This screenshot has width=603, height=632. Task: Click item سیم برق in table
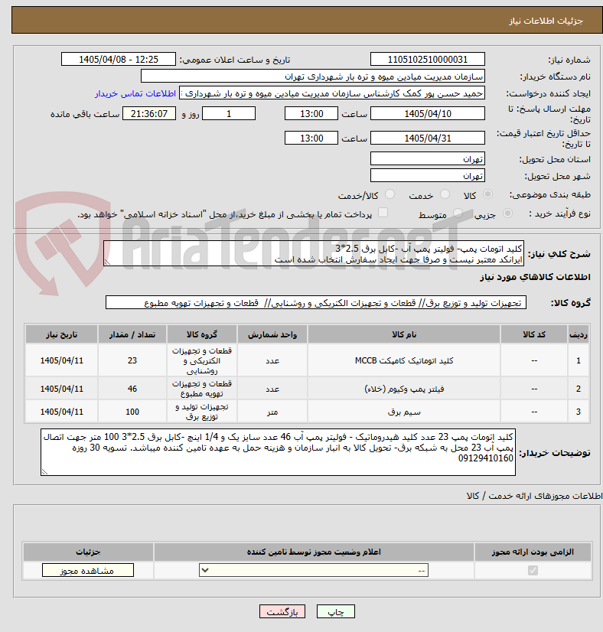(404, 412)
